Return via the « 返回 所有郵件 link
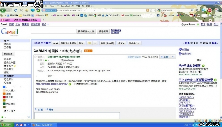Image resolution: width=222 pixels, height=127 pixels. click(x=42, y=43)
